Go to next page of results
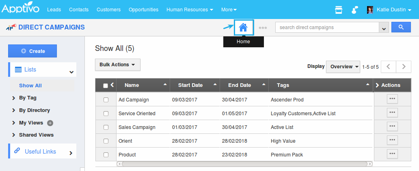Image resolution: width=419 pixels, height=171 pixels. click(404, 67)
